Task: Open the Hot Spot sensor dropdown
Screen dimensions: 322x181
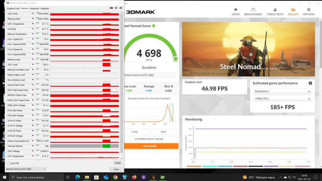Action: click(33, 29)
